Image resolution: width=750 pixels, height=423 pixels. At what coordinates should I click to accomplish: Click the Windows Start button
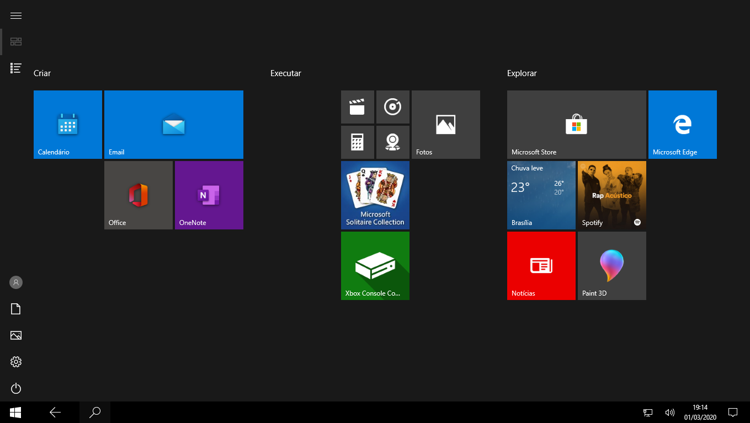pos(15,412)
